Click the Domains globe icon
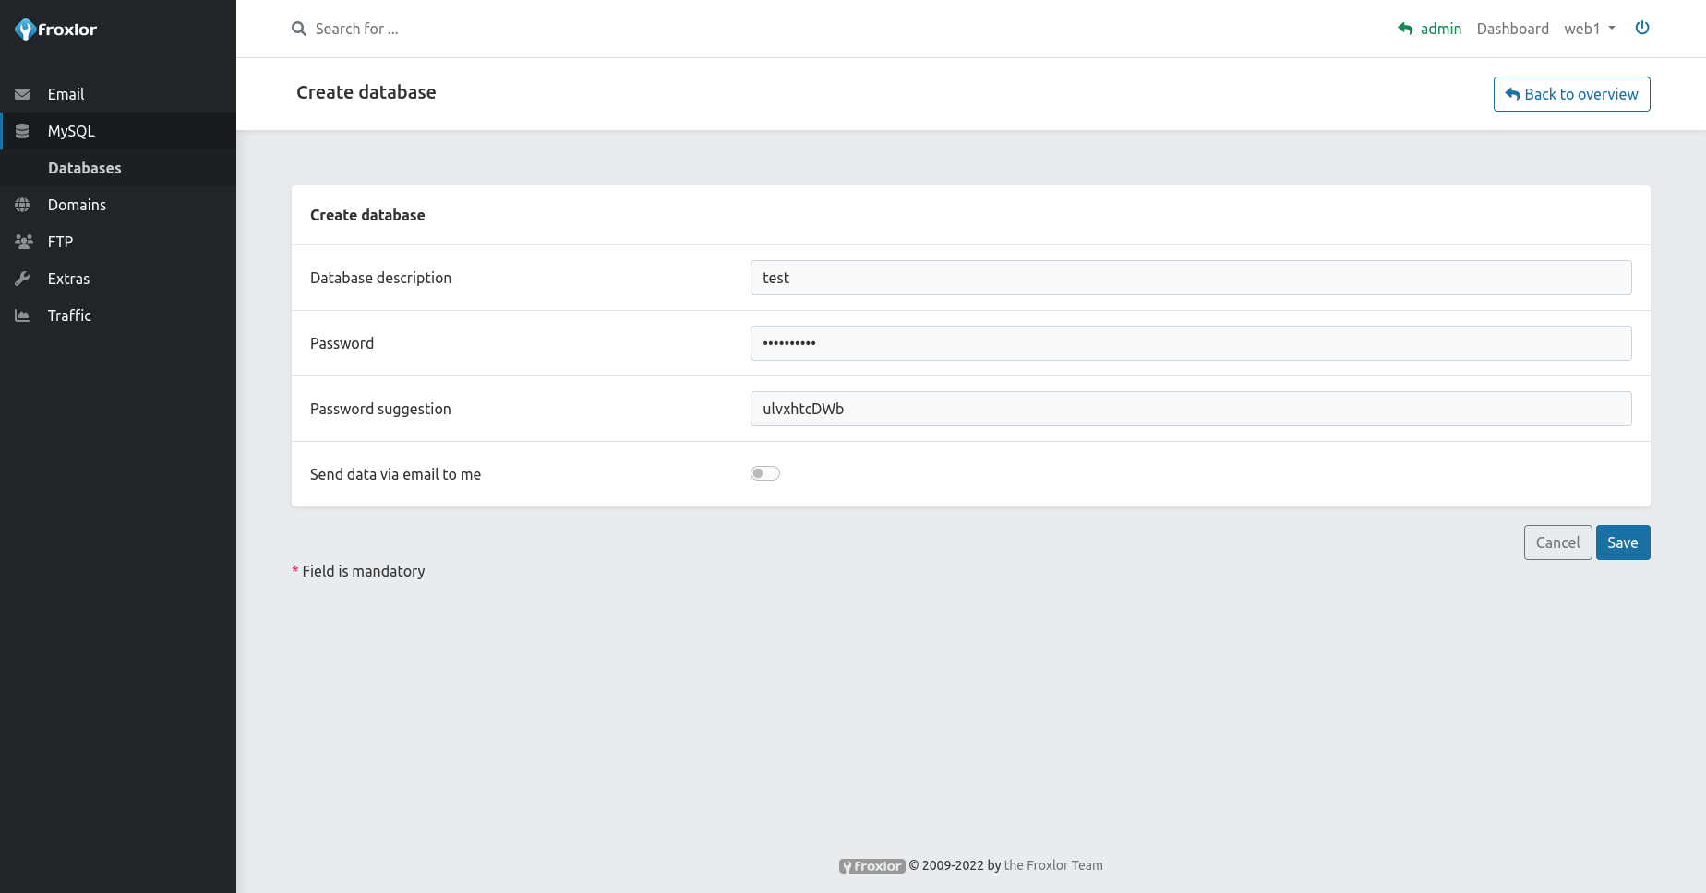Viewport: 1706px width, 893px height. tap(22, 205)
